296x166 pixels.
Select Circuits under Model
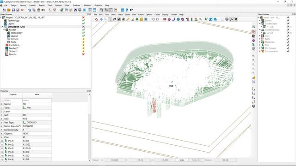click(x=14, y=39)
